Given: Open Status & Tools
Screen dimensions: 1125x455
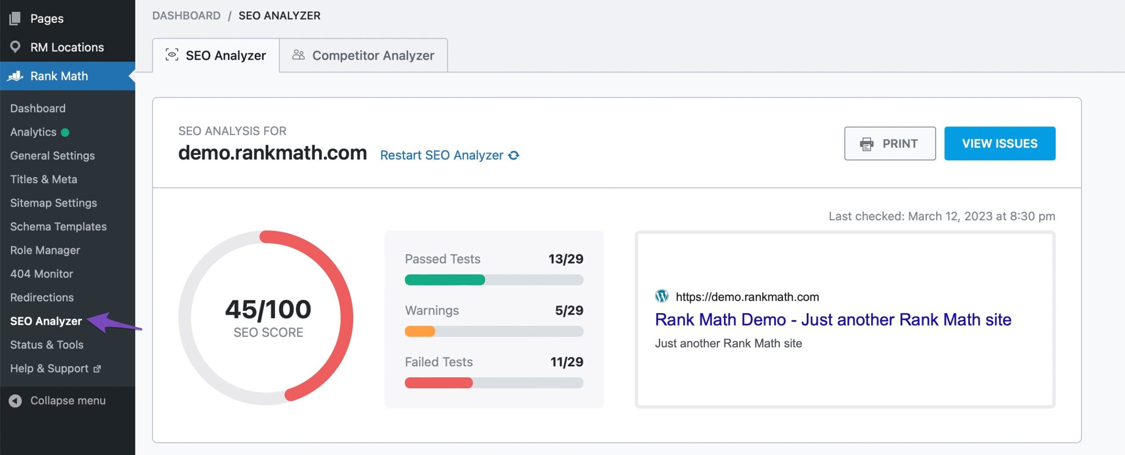Looking at the screenshot, I should point(47,345).
